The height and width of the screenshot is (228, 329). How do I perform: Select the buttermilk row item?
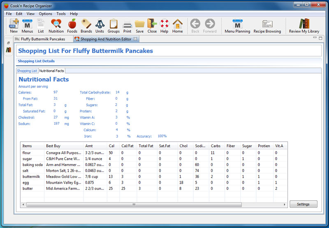coord(31,177)
